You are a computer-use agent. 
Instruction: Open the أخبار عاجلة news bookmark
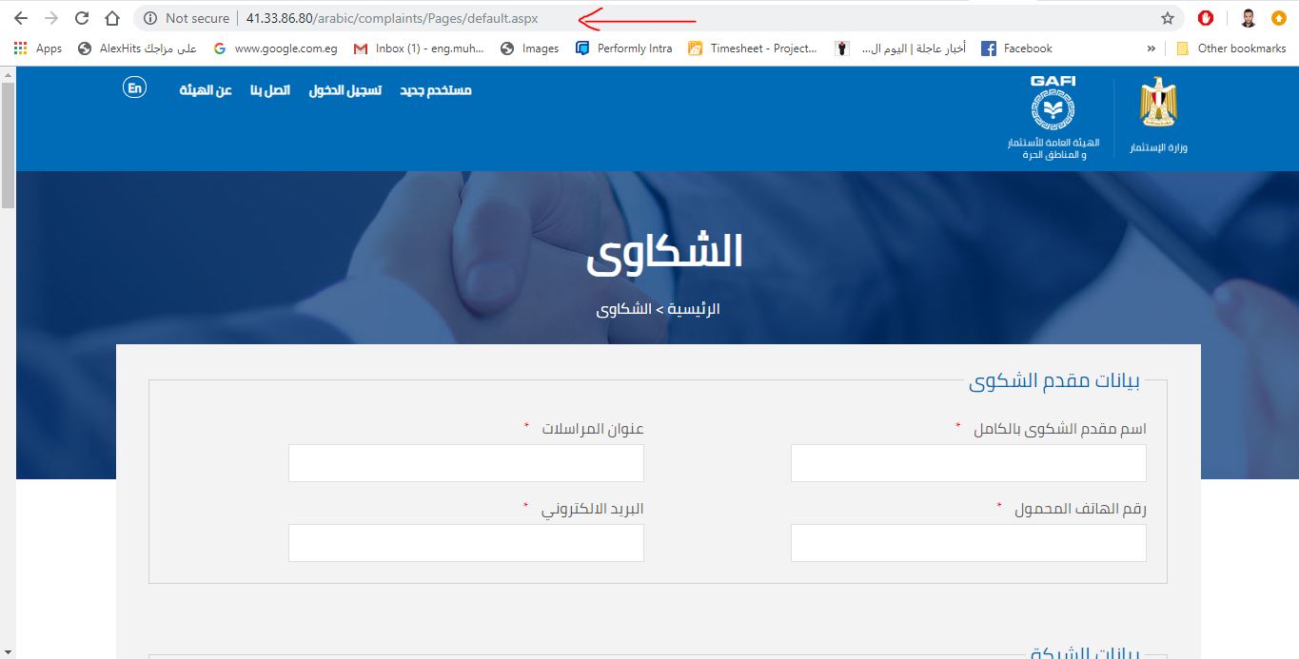(x=900, y=48)
